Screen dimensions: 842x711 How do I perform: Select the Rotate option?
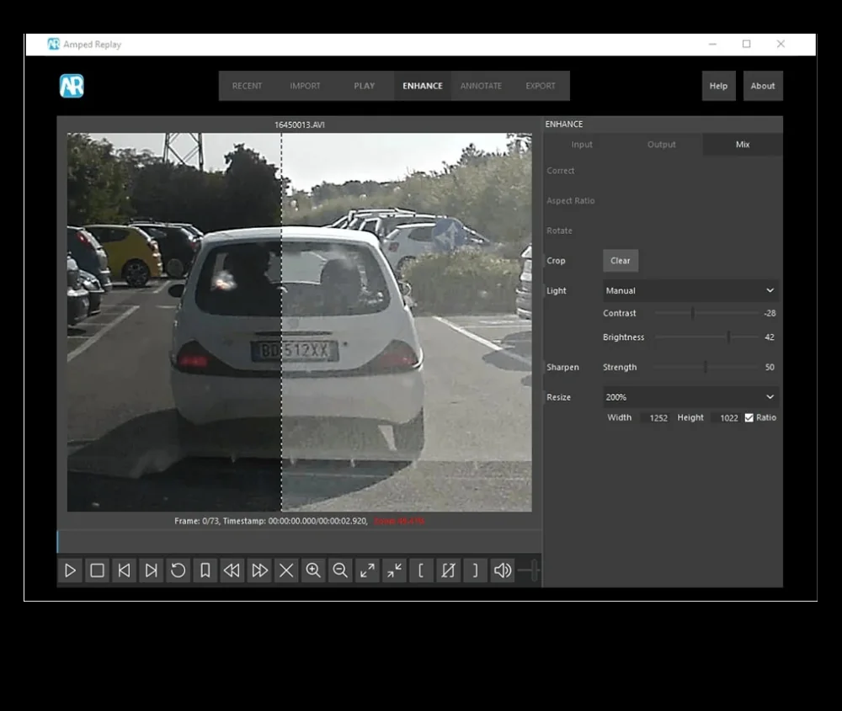(560, 231)
